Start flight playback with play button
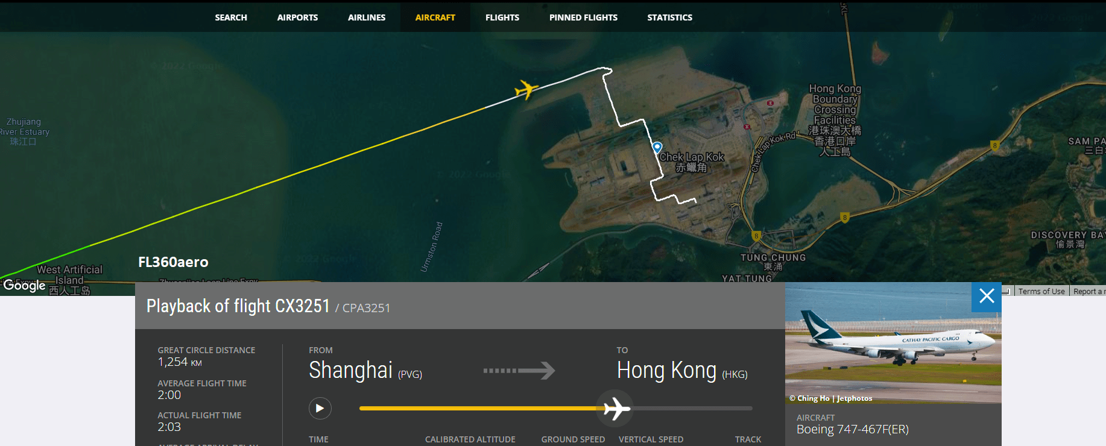This screenshot has height=446, width=1106. pos(320,409)
